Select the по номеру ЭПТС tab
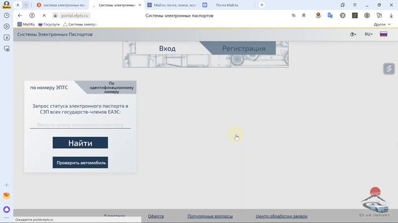The height and width of the screenshot is (223, 398). click(49, 87)
